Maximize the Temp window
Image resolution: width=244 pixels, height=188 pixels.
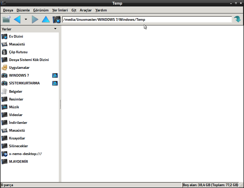click(236, 3)
